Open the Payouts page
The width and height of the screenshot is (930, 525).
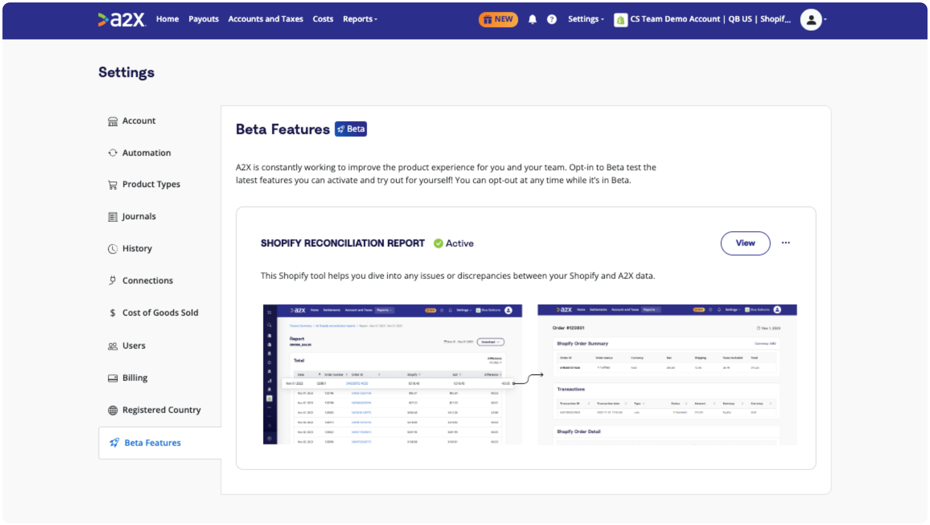coord(204,19)
